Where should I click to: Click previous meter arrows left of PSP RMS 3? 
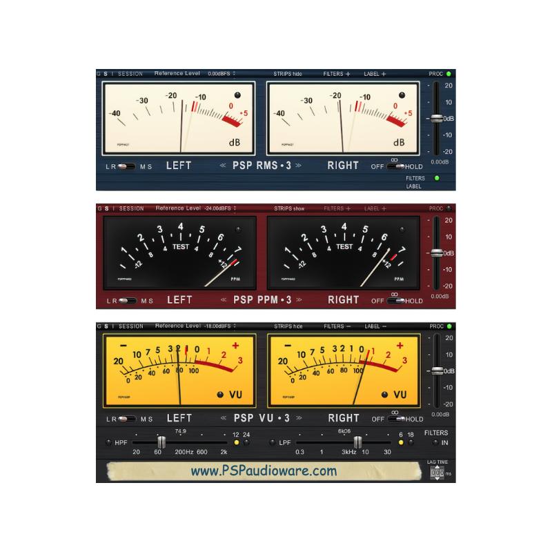(223, 165)
